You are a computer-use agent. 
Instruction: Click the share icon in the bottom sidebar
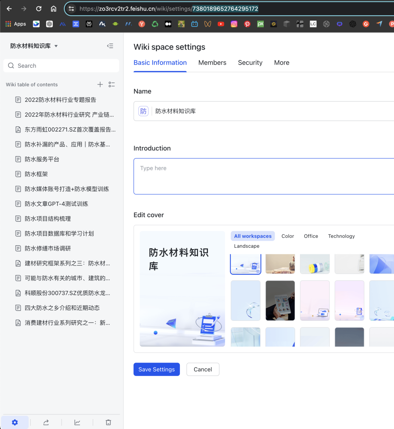46,422
